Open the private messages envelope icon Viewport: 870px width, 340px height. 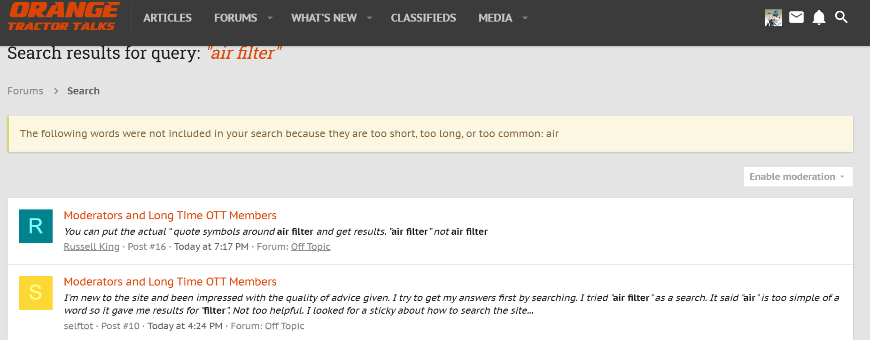pyautogui.click(x=796, y=17)
